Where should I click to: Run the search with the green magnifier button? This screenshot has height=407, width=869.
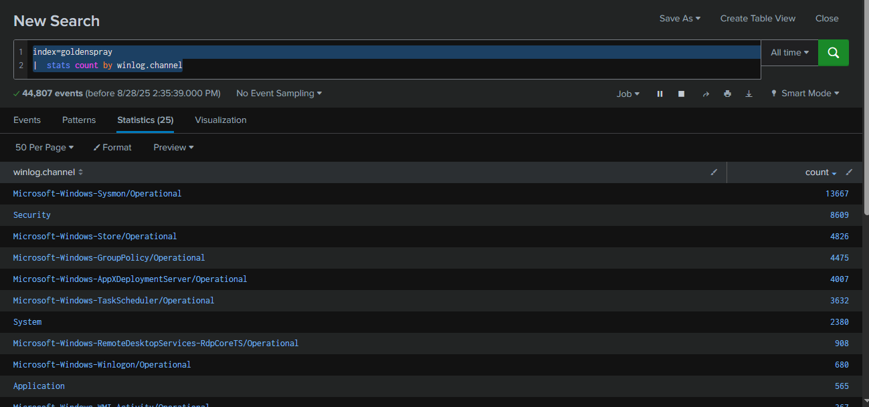833,53
